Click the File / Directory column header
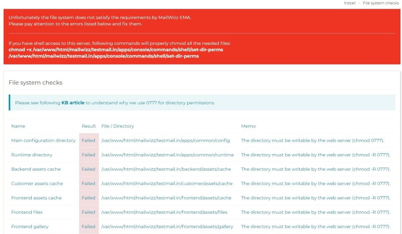 pos(118,126)
